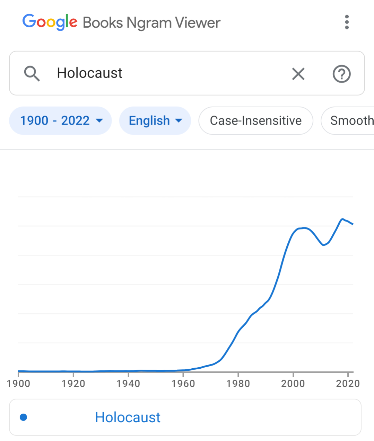374x441 pixels.
Task: Click the magnifying glass search icon
Action: pyautogui.click(x=32, y=73)
